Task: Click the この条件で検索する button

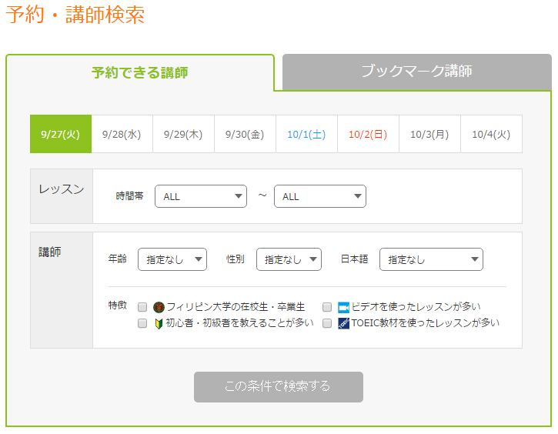Action: [x=279, y=387]
